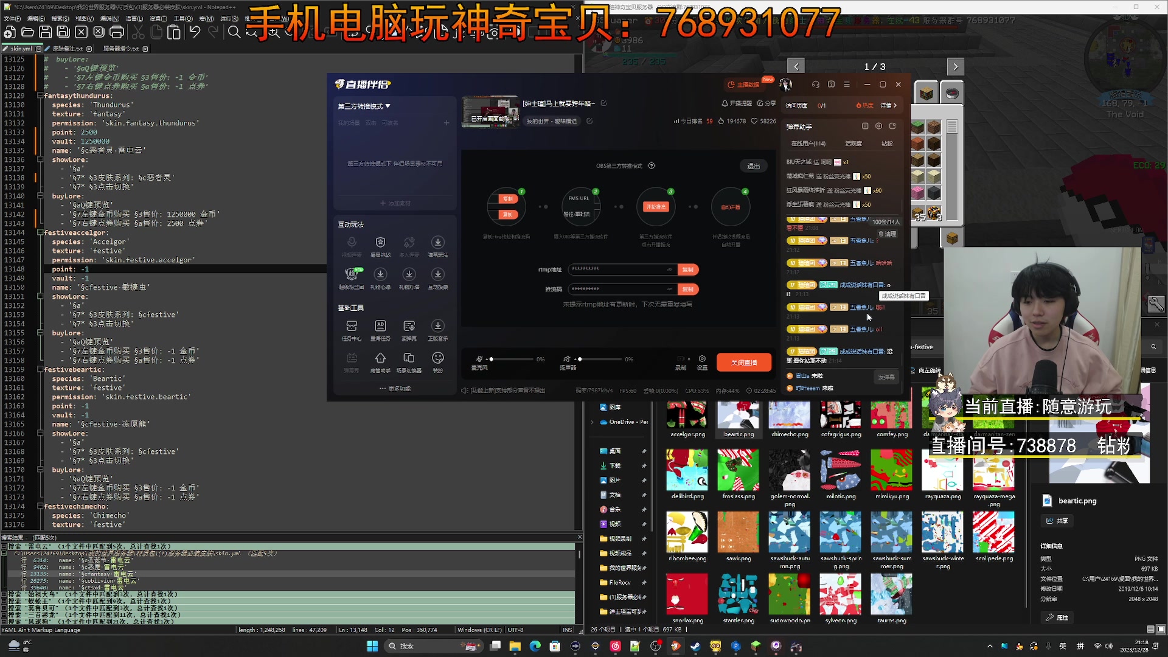Viewport: 1168px width, 657px height.
Task: Expand 更多功能 at the tool panel bottom
Action: click(x=400, y=388)
